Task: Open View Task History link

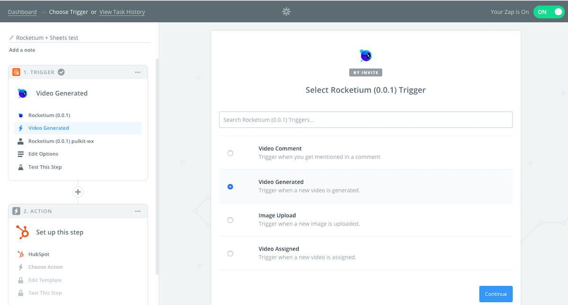Action: pos(122,12)
